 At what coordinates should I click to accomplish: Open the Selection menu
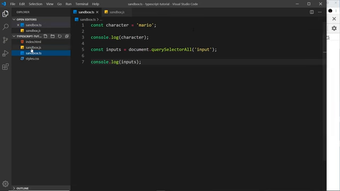36,4
